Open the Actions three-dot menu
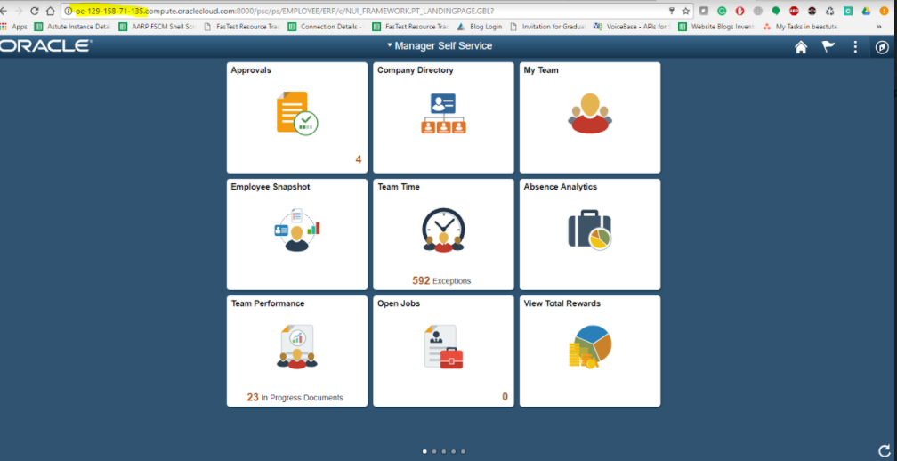This screenshot has height=461, width=897. point(855,47)
